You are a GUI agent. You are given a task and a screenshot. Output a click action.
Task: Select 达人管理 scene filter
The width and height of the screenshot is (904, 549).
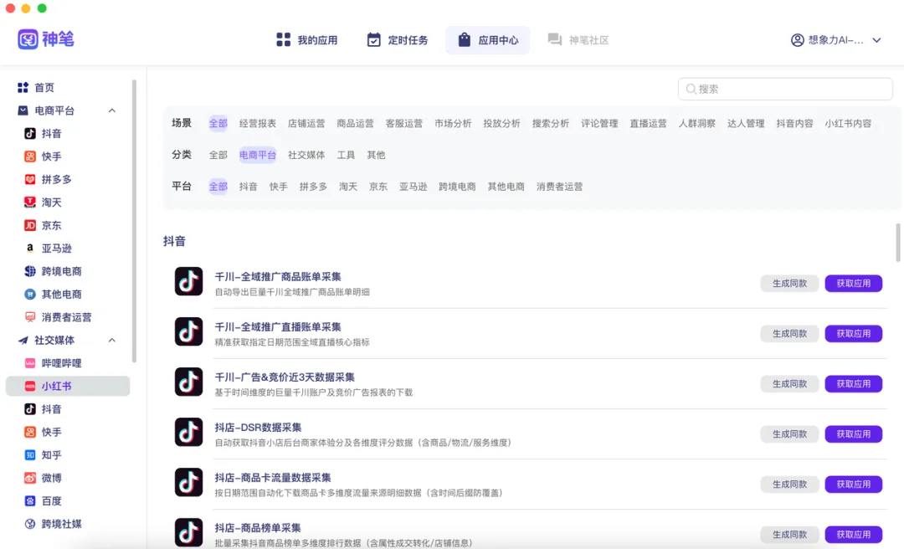pyautogui.click(x=746, y=123)
